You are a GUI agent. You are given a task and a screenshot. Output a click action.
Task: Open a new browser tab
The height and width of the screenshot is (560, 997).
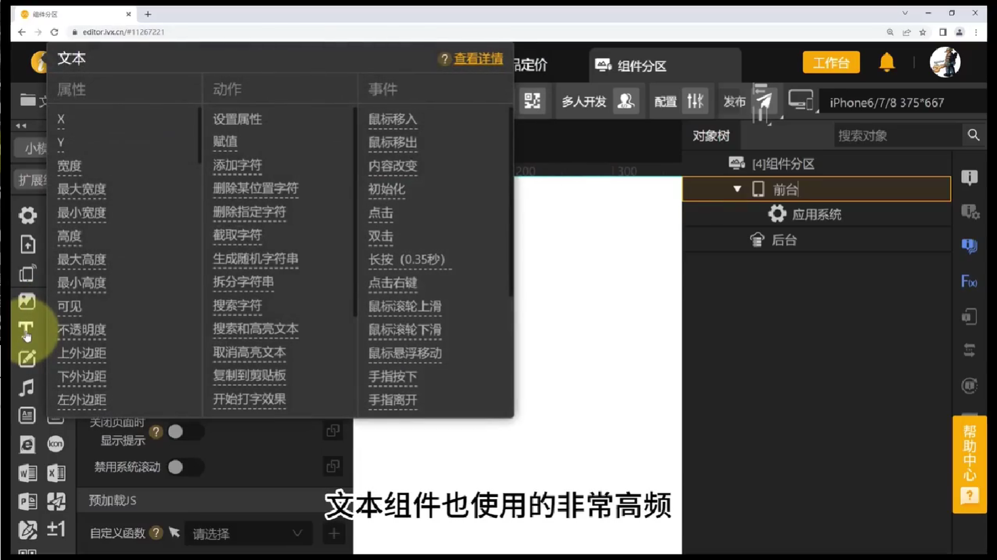coord(148,14)
